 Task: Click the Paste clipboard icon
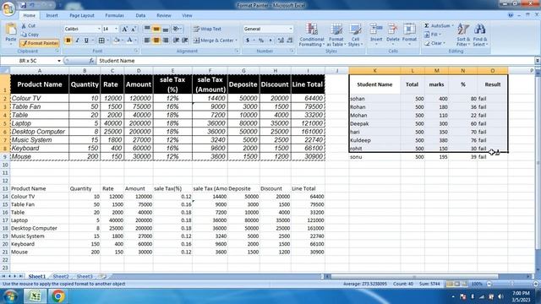[11, 30]
